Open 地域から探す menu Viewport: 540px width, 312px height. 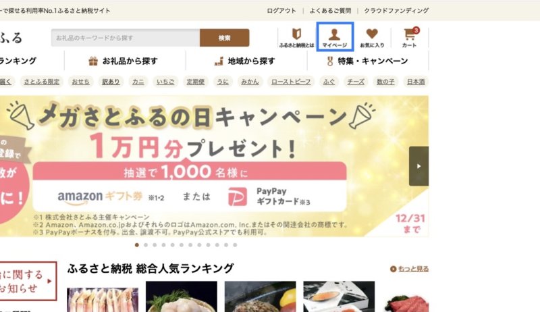tap(246, 61)
